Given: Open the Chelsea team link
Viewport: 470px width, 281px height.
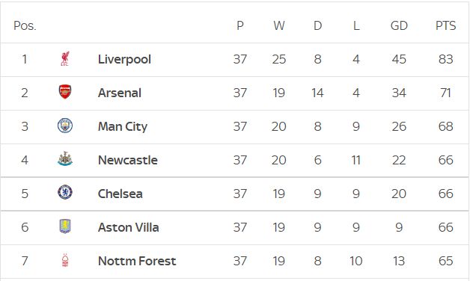Looking at the screenshot, I should tap(120, 194).
